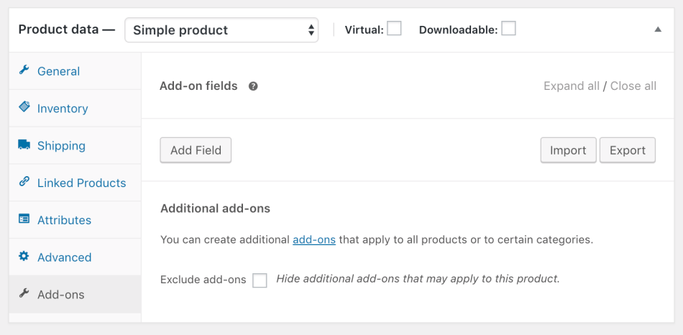
Task: Click the Advanced gear icon
Action: pos(24,257)
